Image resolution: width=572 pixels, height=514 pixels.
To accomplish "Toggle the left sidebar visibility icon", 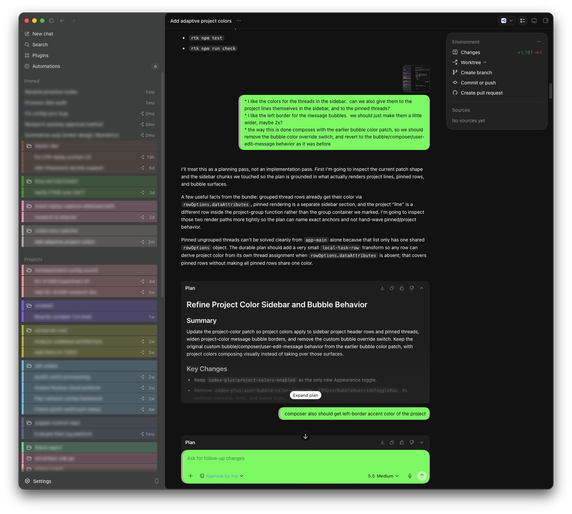I will 51,21.
